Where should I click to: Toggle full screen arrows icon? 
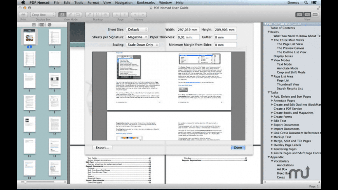tap(319, 8)
